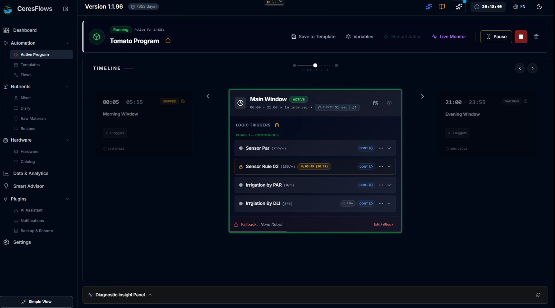Viewport: 555px width, 308px height.
Task: Open the Live Monitor link
Action: click(449, 37)
